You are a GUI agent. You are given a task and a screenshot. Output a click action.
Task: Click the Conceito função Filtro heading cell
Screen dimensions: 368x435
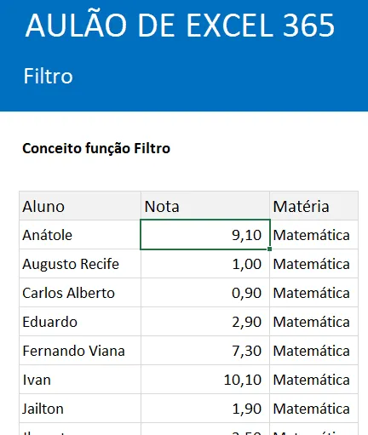tap(96, 148)
